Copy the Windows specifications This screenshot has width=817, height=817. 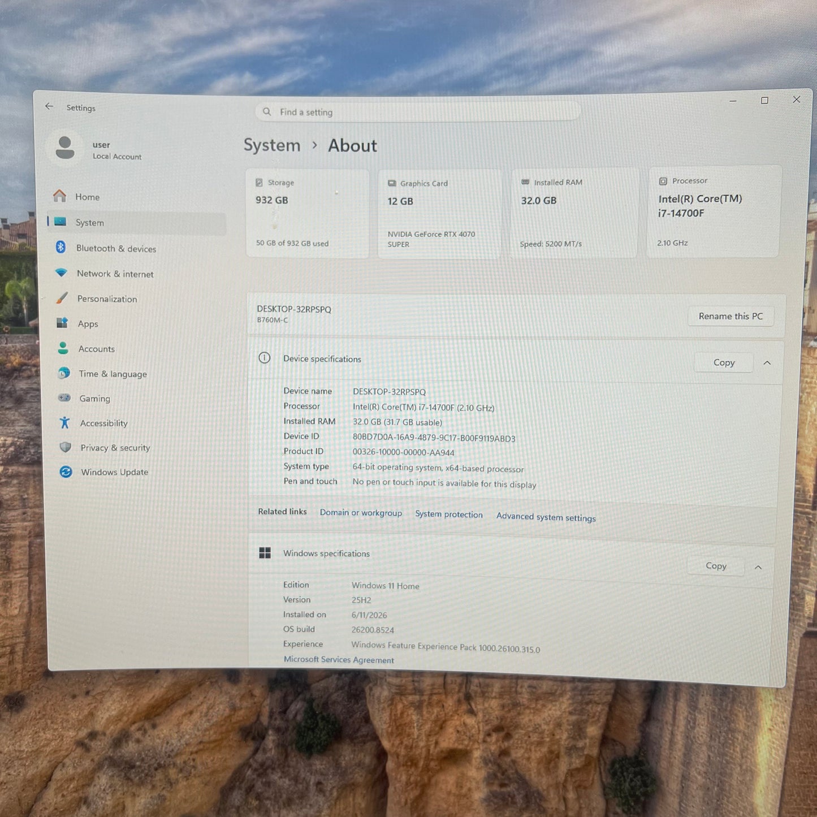pos(716,566)
